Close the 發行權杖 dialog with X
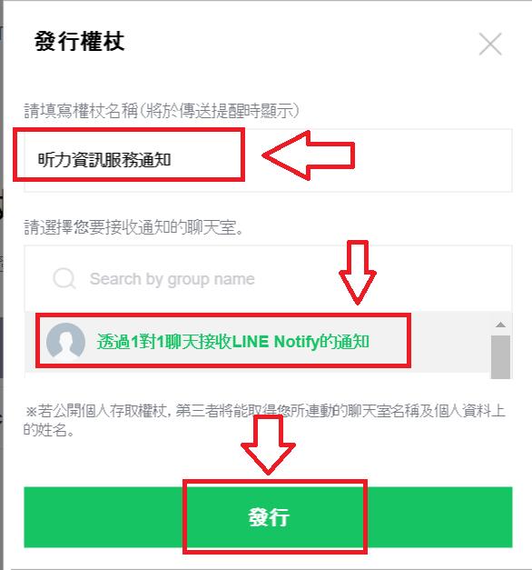 click(x=490, y=44)
